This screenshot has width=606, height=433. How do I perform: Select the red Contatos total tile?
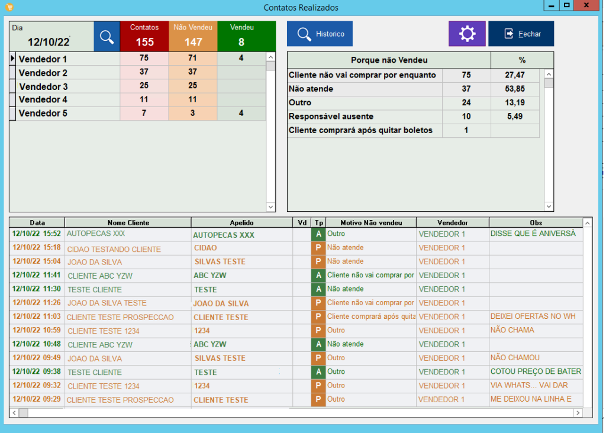(x=144, y=37)
